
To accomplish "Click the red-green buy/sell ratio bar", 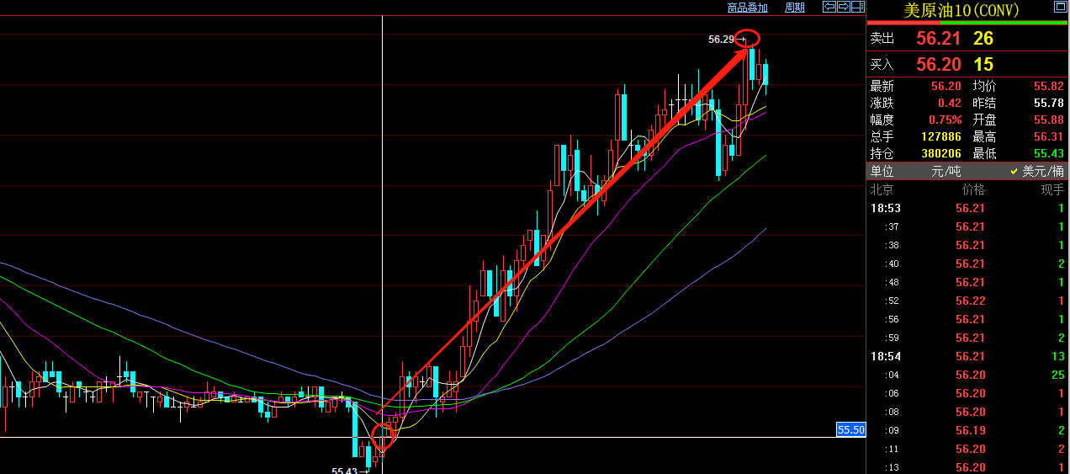I will pos(967,24).
